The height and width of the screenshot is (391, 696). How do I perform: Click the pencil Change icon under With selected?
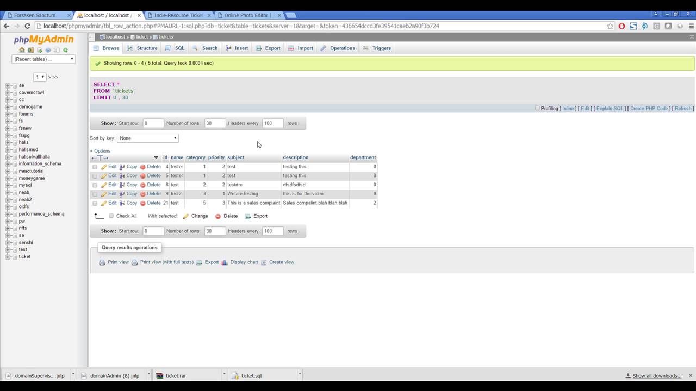click(x=185, y=216)
